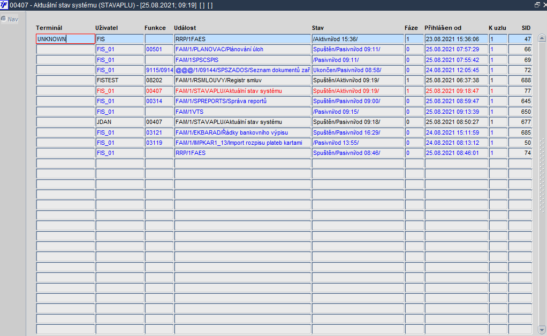Click the restore window icon
The width and height of the screenshot is (547, 336).
(x=537, y=5)
